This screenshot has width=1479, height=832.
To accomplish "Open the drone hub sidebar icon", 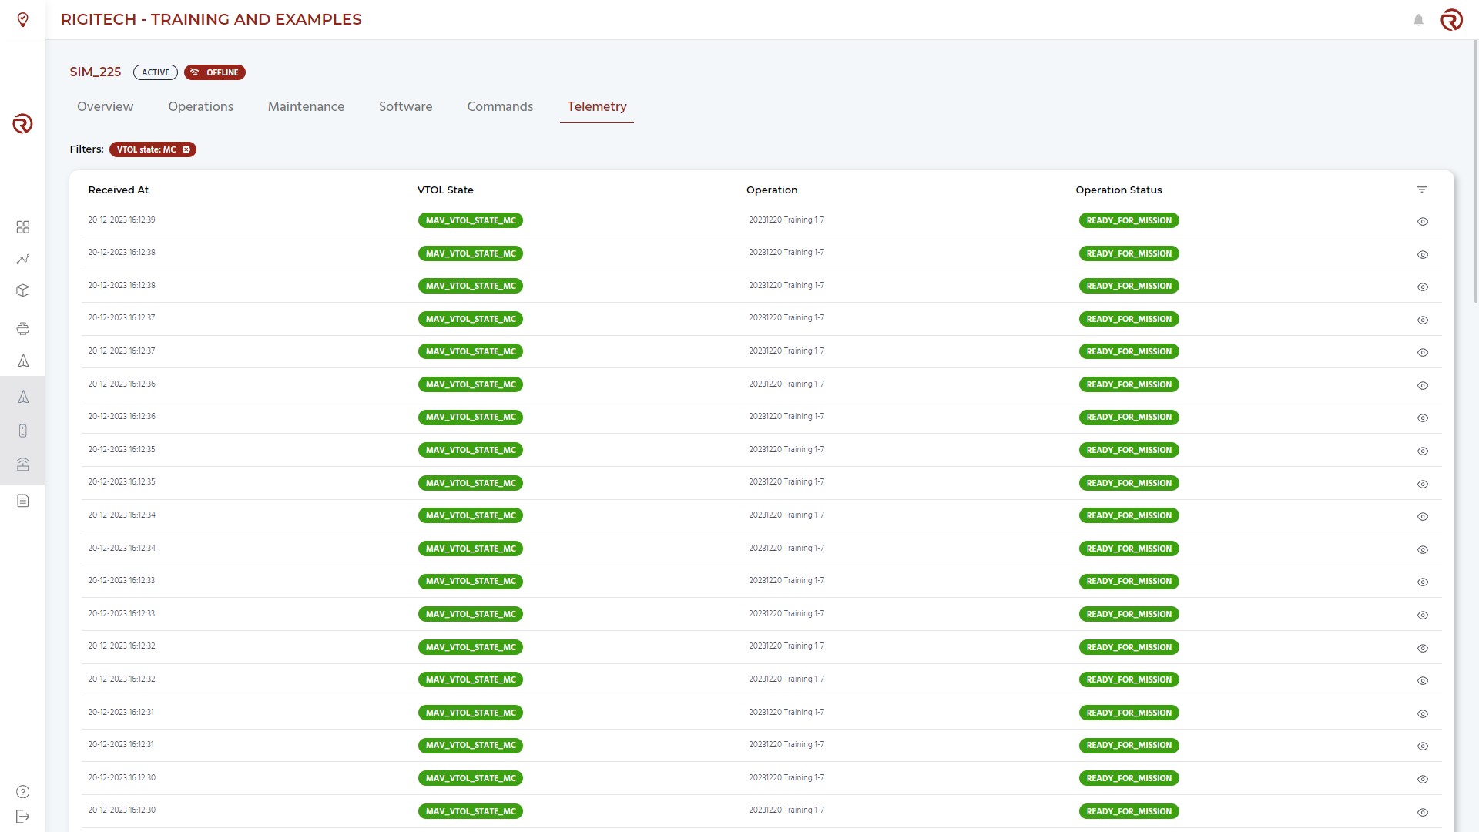I will (23, 329).
